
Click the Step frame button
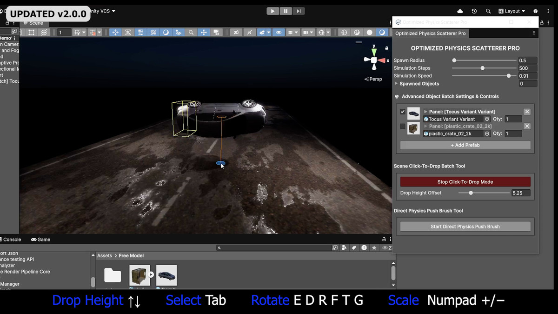click(x=299, y=11)
